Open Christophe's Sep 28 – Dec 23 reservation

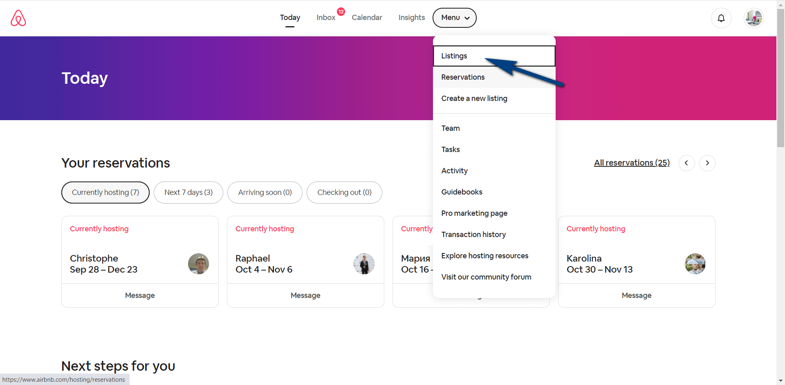[140, 250]
